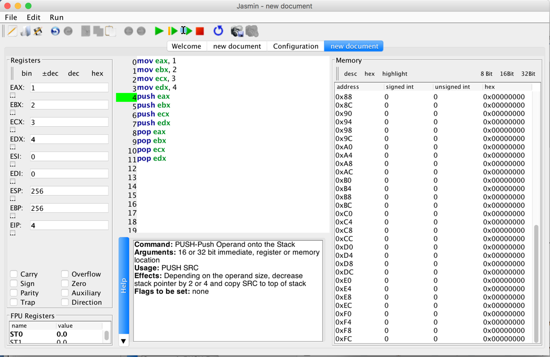
Task: Click the green Run program icon
Action: pyautogui.click(x=159, y=31)
